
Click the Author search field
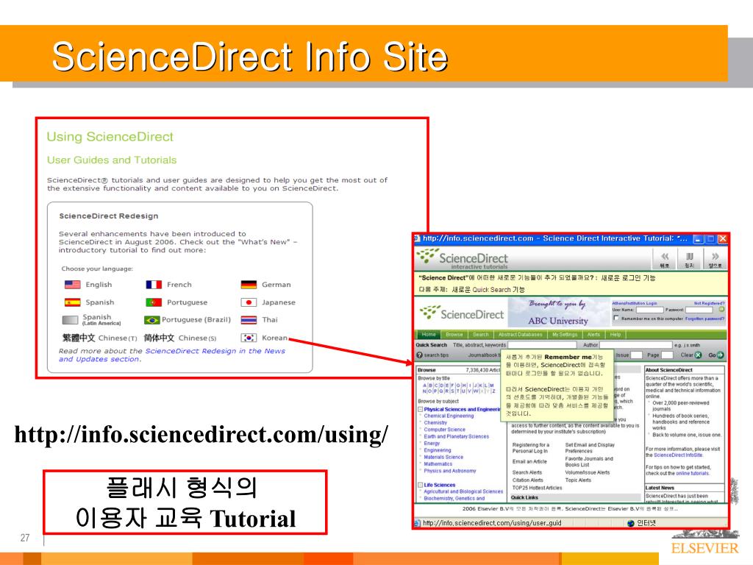tap(635, 344)
